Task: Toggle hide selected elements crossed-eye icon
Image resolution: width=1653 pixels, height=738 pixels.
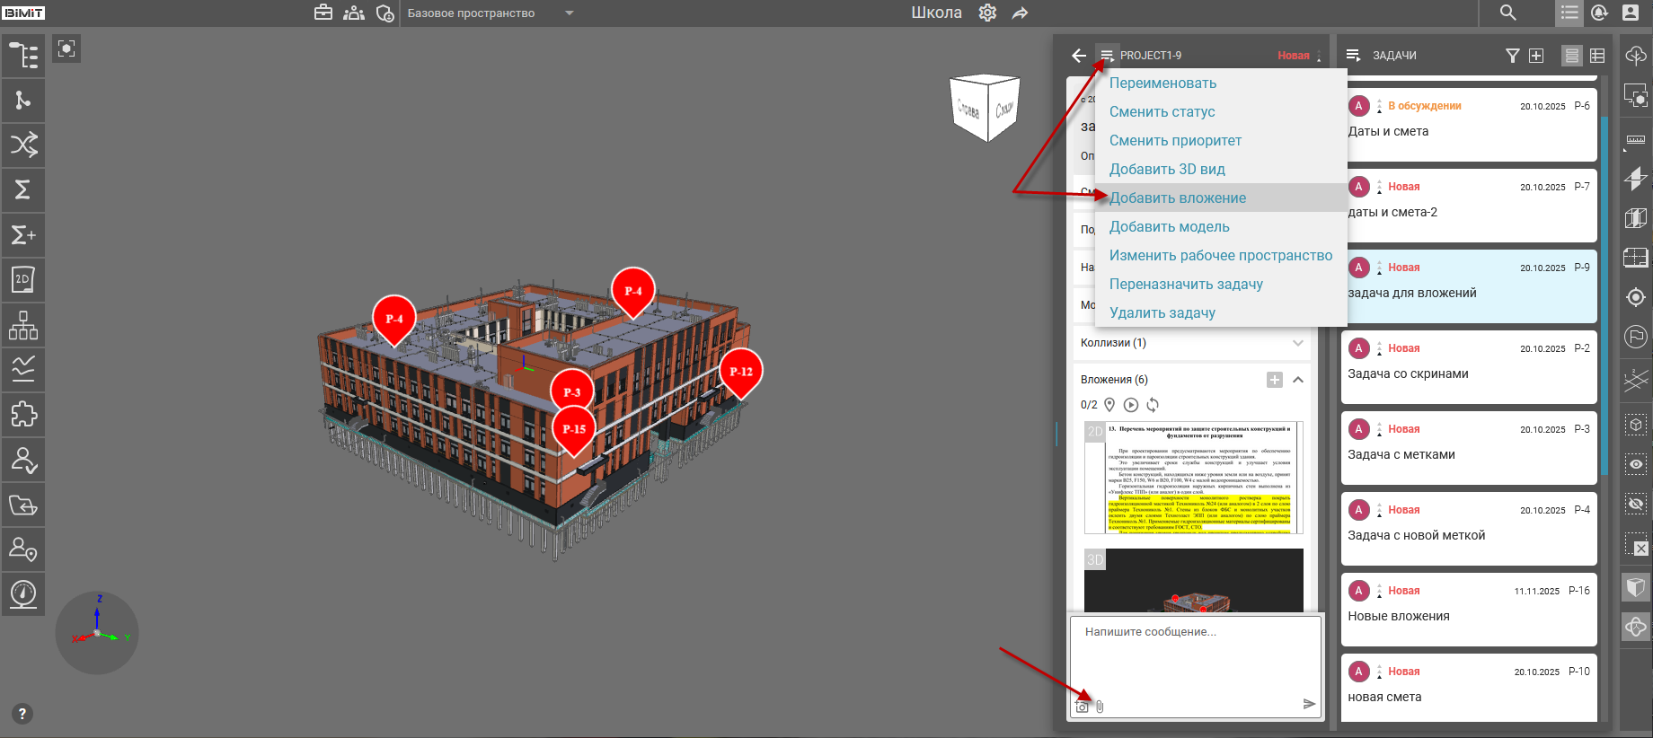Action: point(1636,504)
